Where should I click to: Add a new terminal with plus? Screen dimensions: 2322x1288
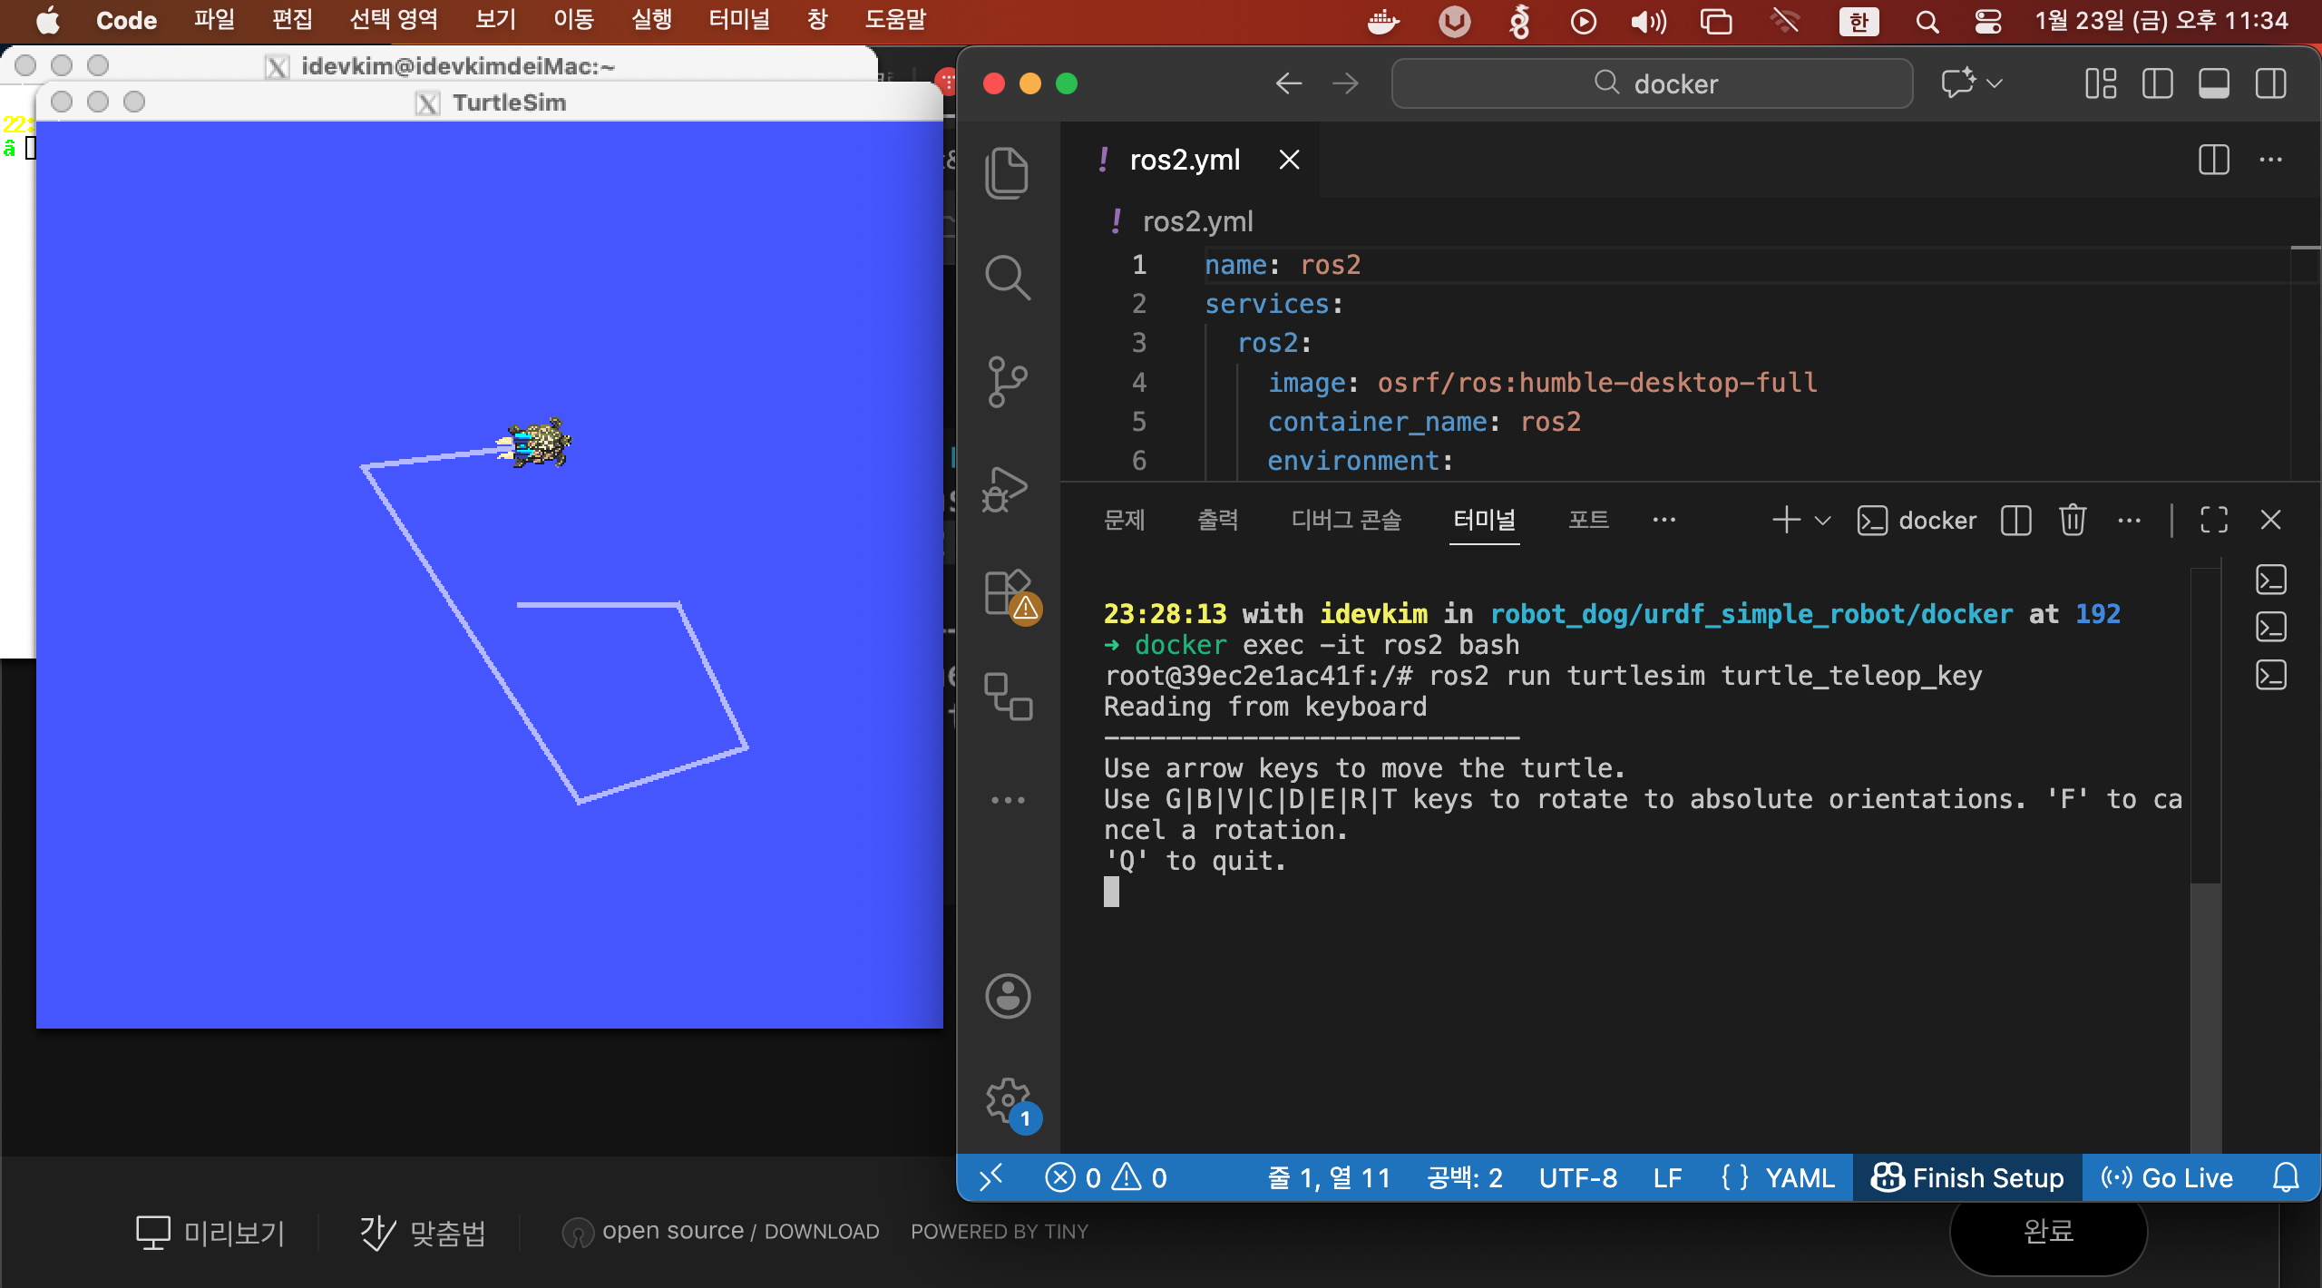[x=1786, y=520]
